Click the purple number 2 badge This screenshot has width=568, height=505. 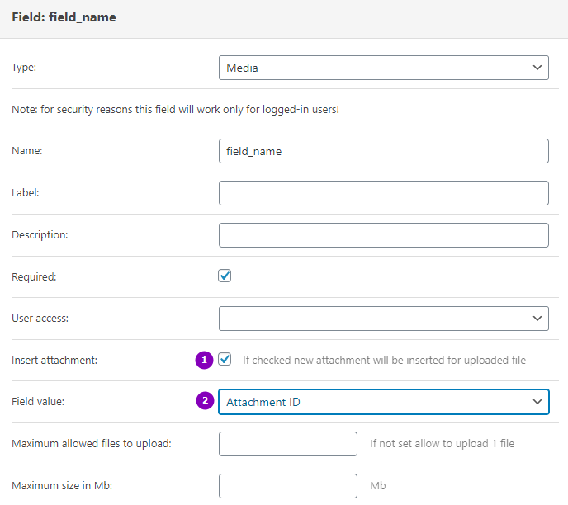(205, 401)
